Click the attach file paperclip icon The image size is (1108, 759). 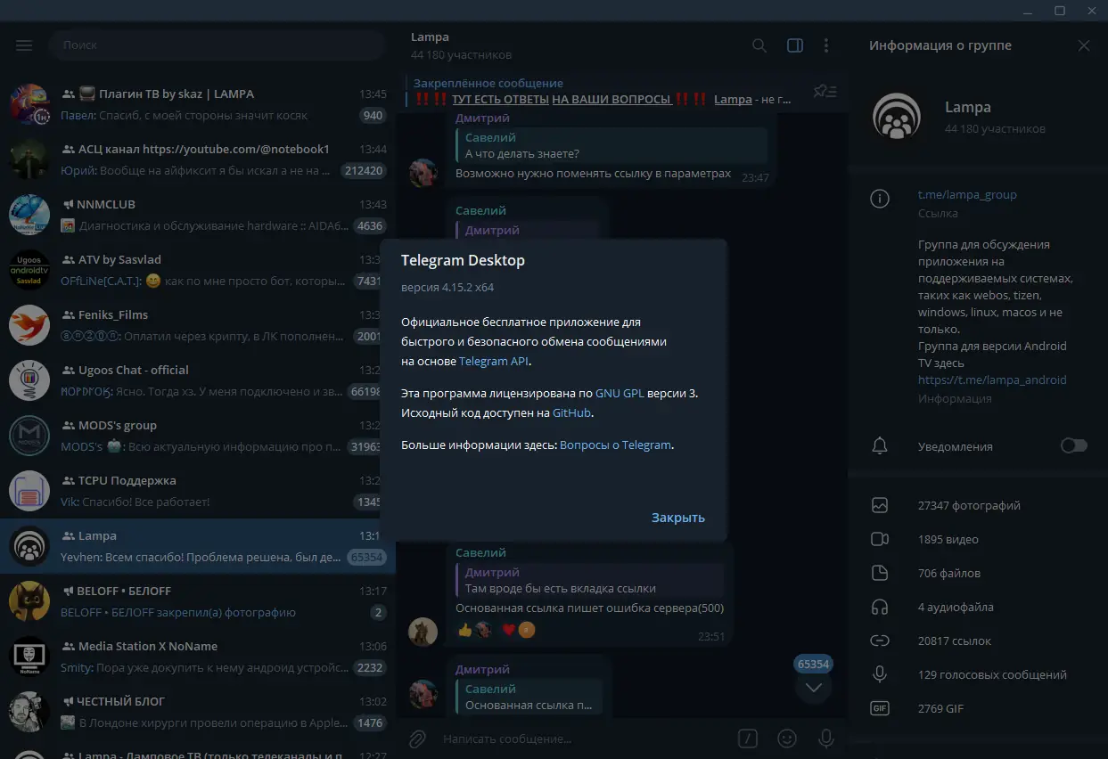tap(417, 739)
